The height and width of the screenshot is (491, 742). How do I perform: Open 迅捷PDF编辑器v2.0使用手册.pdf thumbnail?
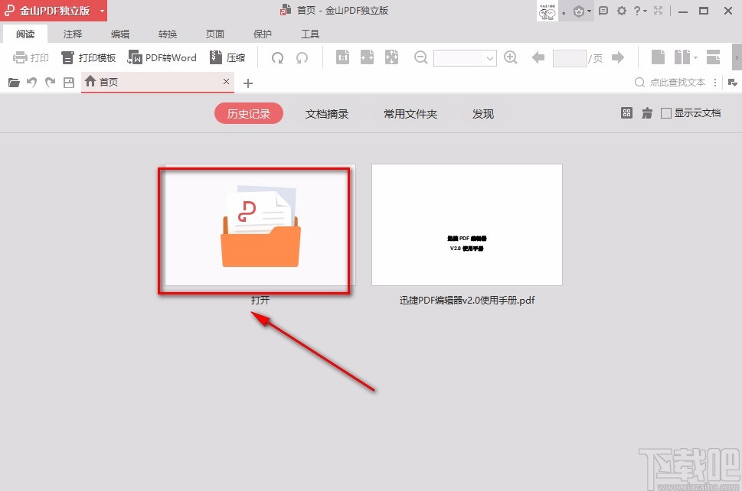point(467,224)
